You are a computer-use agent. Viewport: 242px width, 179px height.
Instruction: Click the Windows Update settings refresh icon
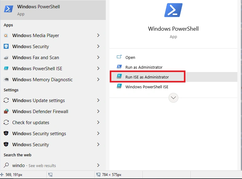[x=6, y=100]
